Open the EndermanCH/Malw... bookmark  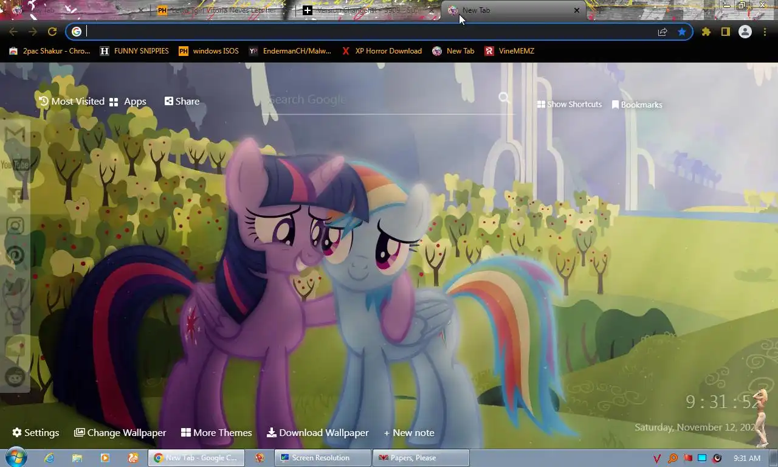[x=290, y=51]
